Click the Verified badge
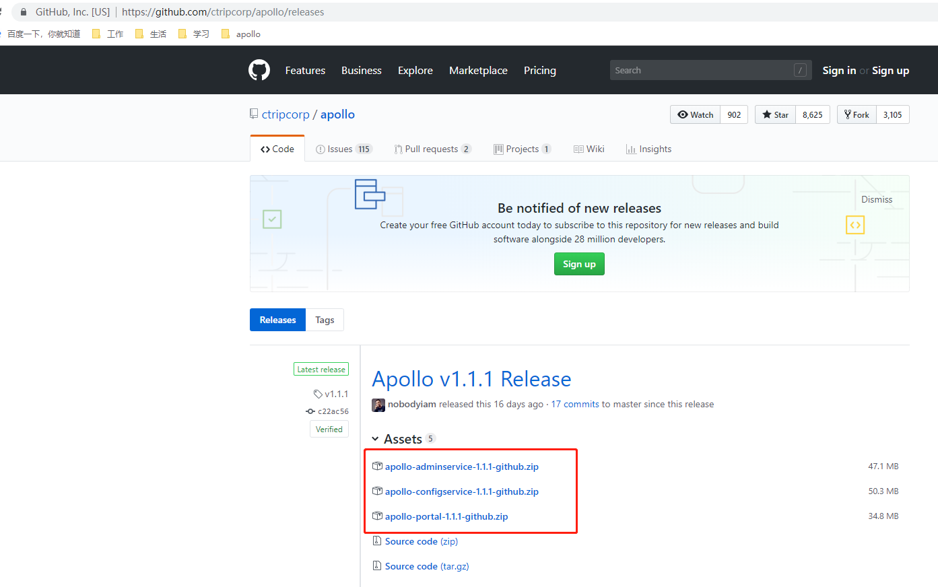 [x=329, y=429]
